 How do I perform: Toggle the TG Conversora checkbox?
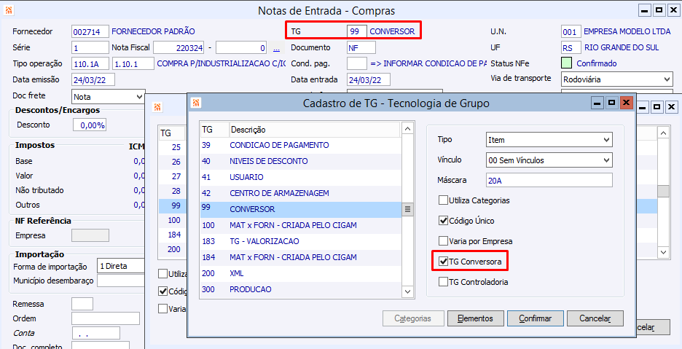(x=443, y=262)
